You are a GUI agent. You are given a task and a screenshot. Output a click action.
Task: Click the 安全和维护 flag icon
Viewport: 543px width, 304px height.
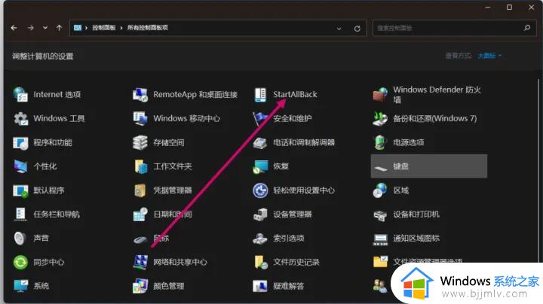coord(260,118)
